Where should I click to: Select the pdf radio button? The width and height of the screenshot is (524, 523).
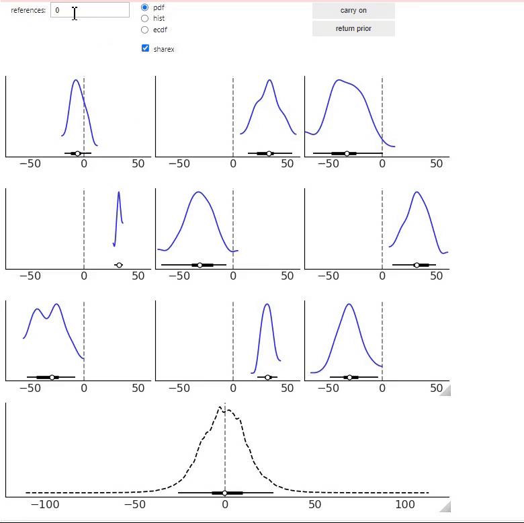click(144, 7)
